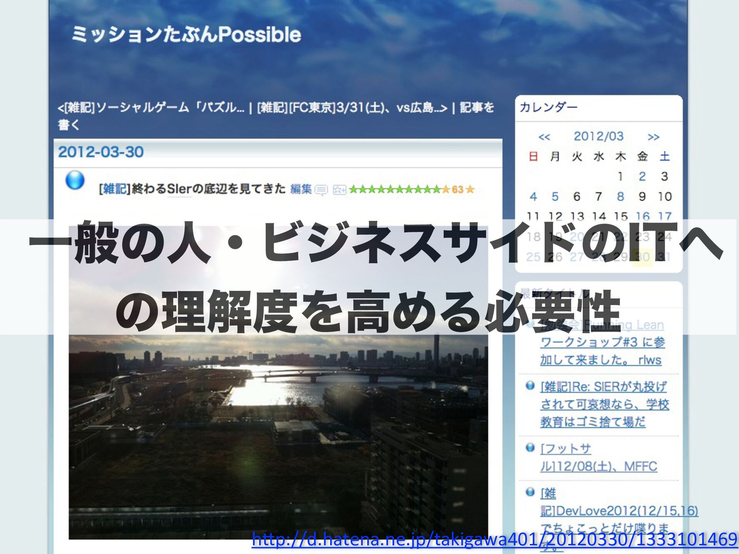This screenshot has height=554, width=739.
Task: Click globe bullet beside フットサル entry
Action: (x=530, y=447)
